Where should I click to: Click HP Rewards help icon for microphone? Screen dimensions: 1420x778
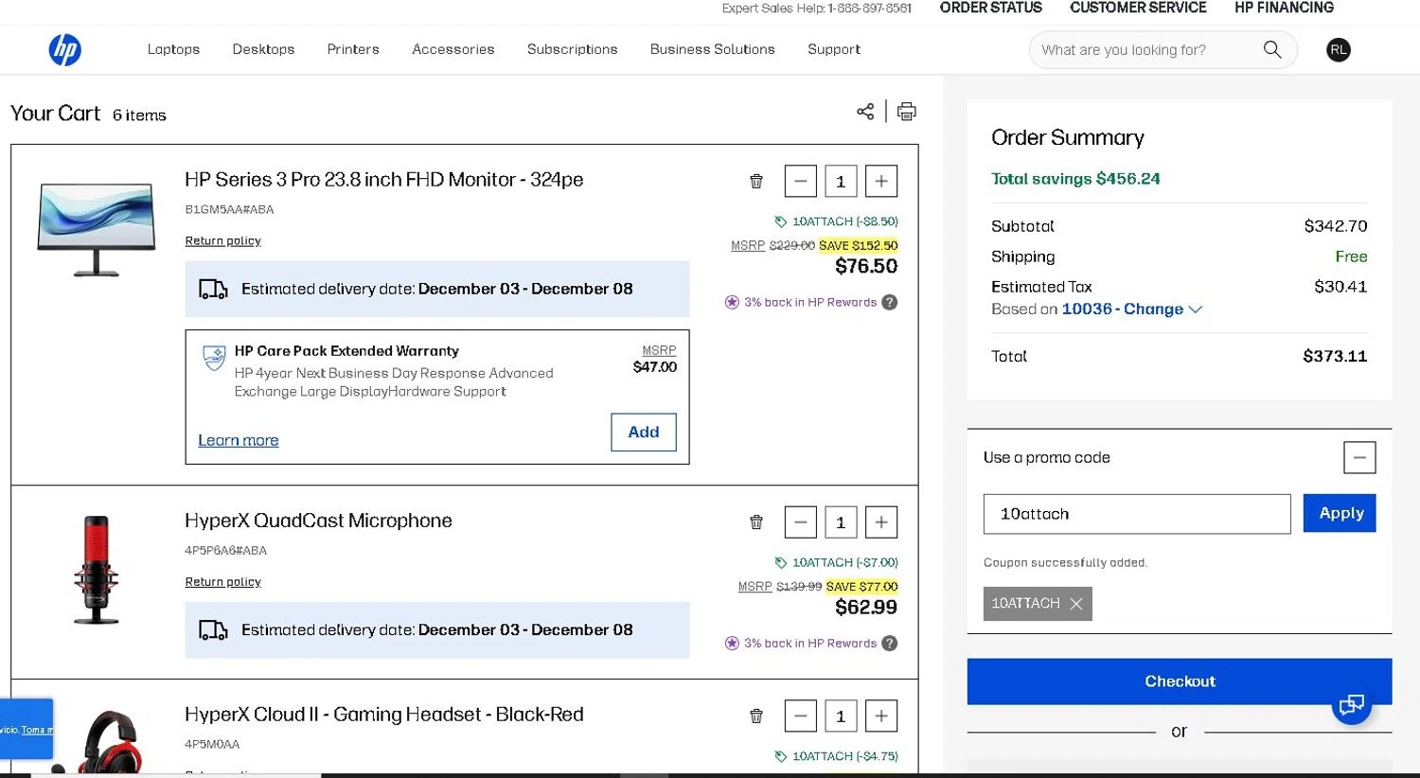coord(889,643)
